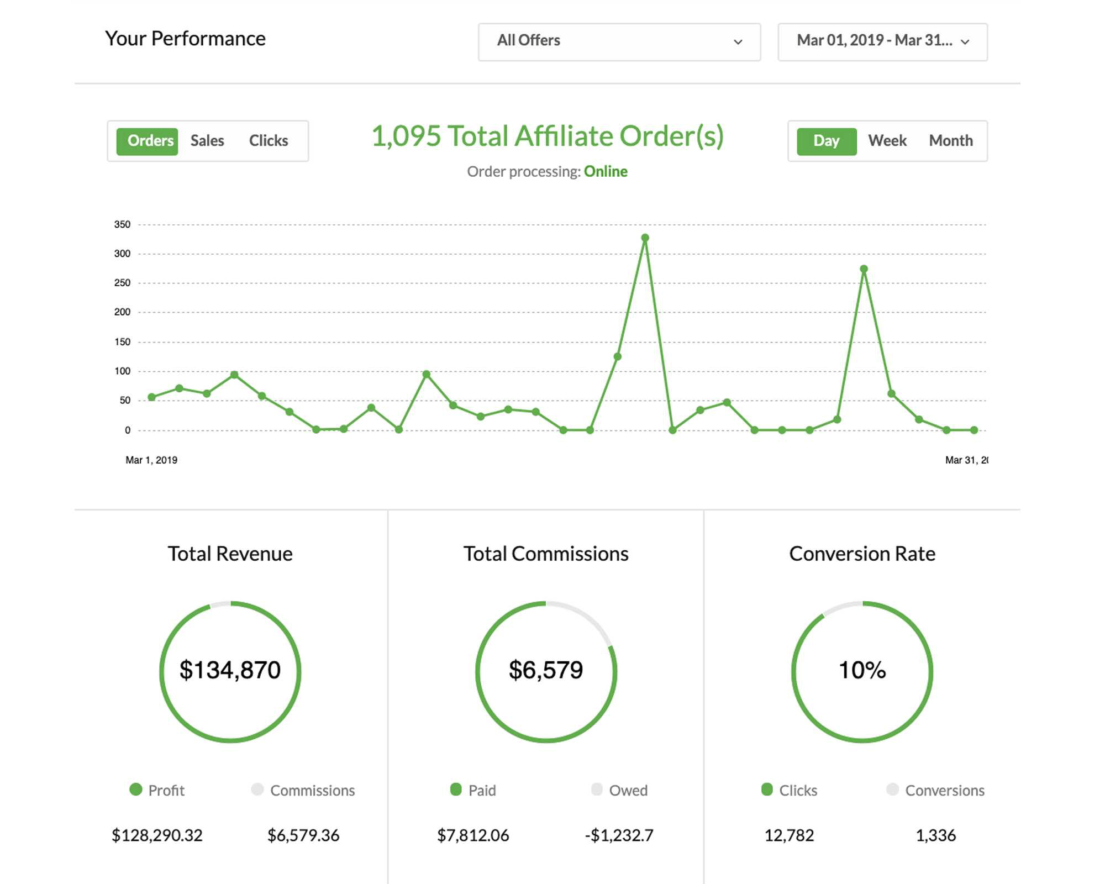This screenshot has width=1105, height=884.
Task: Expand the Mar 01, 2019 date range dropdown
Action: click(882, 42)
